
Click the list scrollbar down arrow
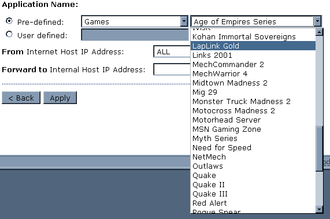click(319, 209)
